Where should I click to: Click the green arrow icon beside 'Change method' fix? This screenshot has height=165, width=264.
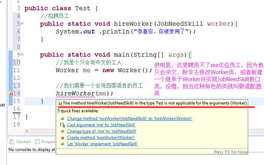coord(63,119)
